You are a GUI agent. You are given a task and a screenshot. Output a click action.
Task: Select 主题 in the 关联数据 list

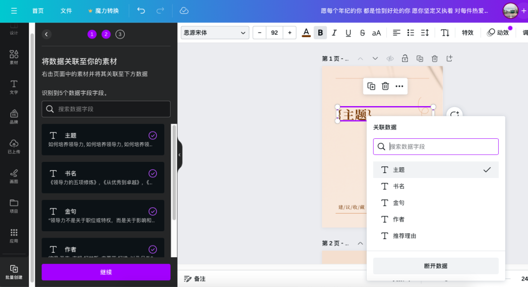[436, 170]
